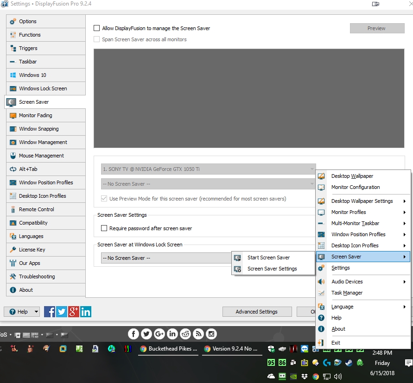Click the Facebook icon beside Help
Screen dimensions: 413x383
50,312
